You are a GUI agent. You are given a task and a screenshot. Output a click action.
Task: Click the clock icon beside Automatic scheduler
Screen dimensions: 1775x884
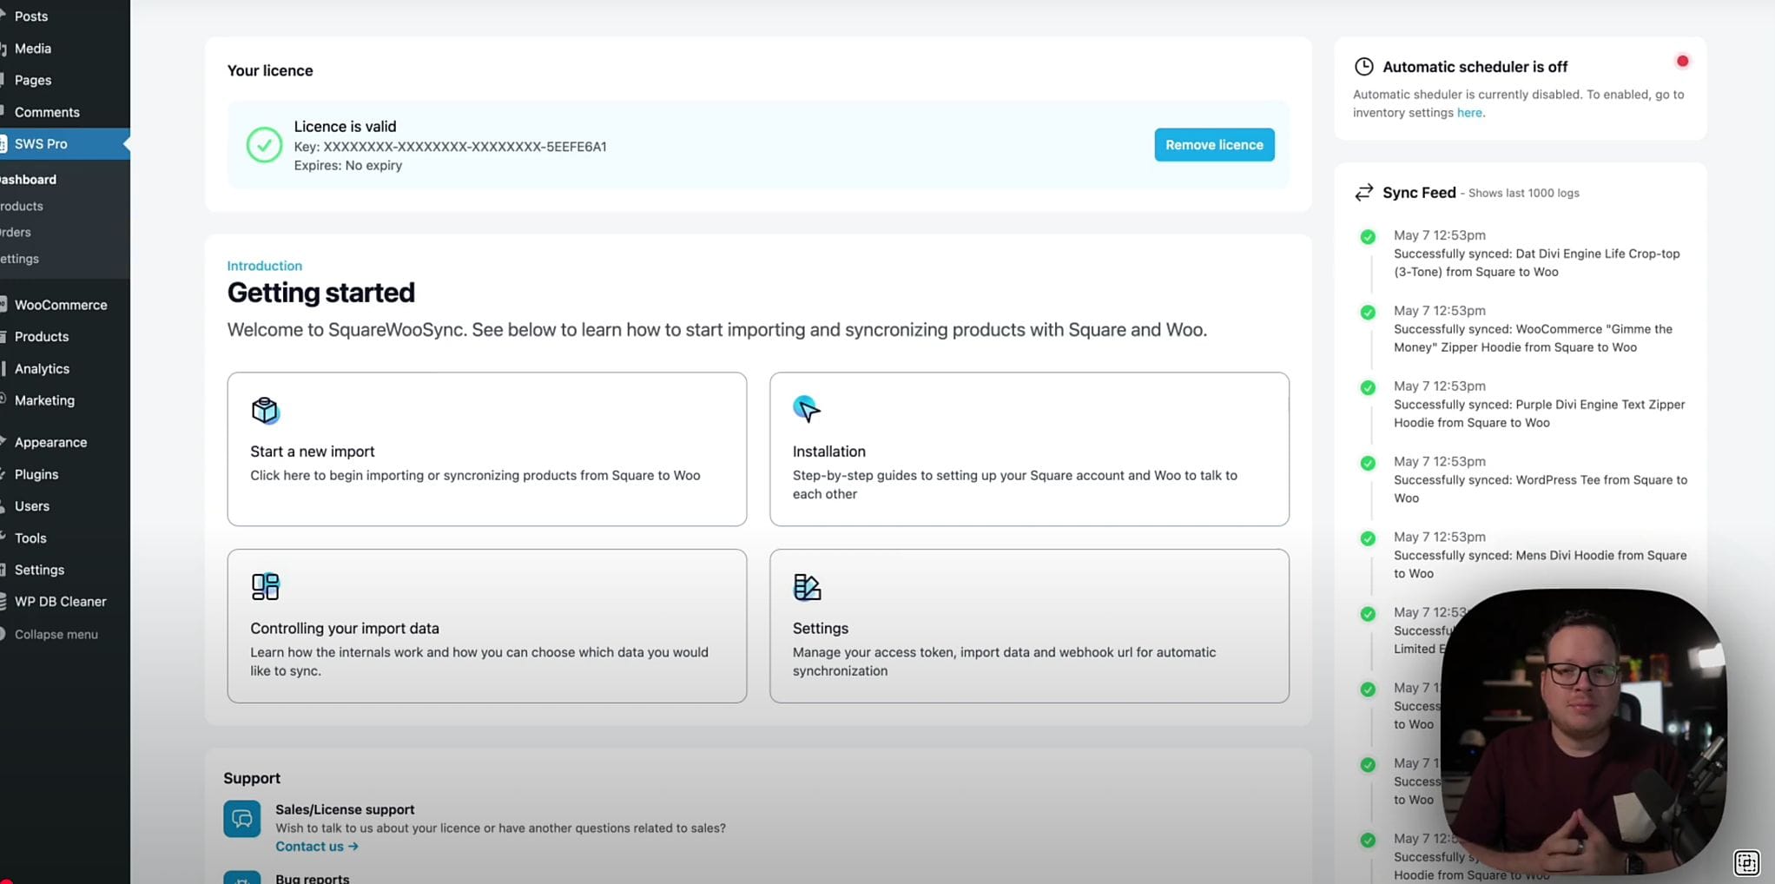click(x=1363, y=66)
